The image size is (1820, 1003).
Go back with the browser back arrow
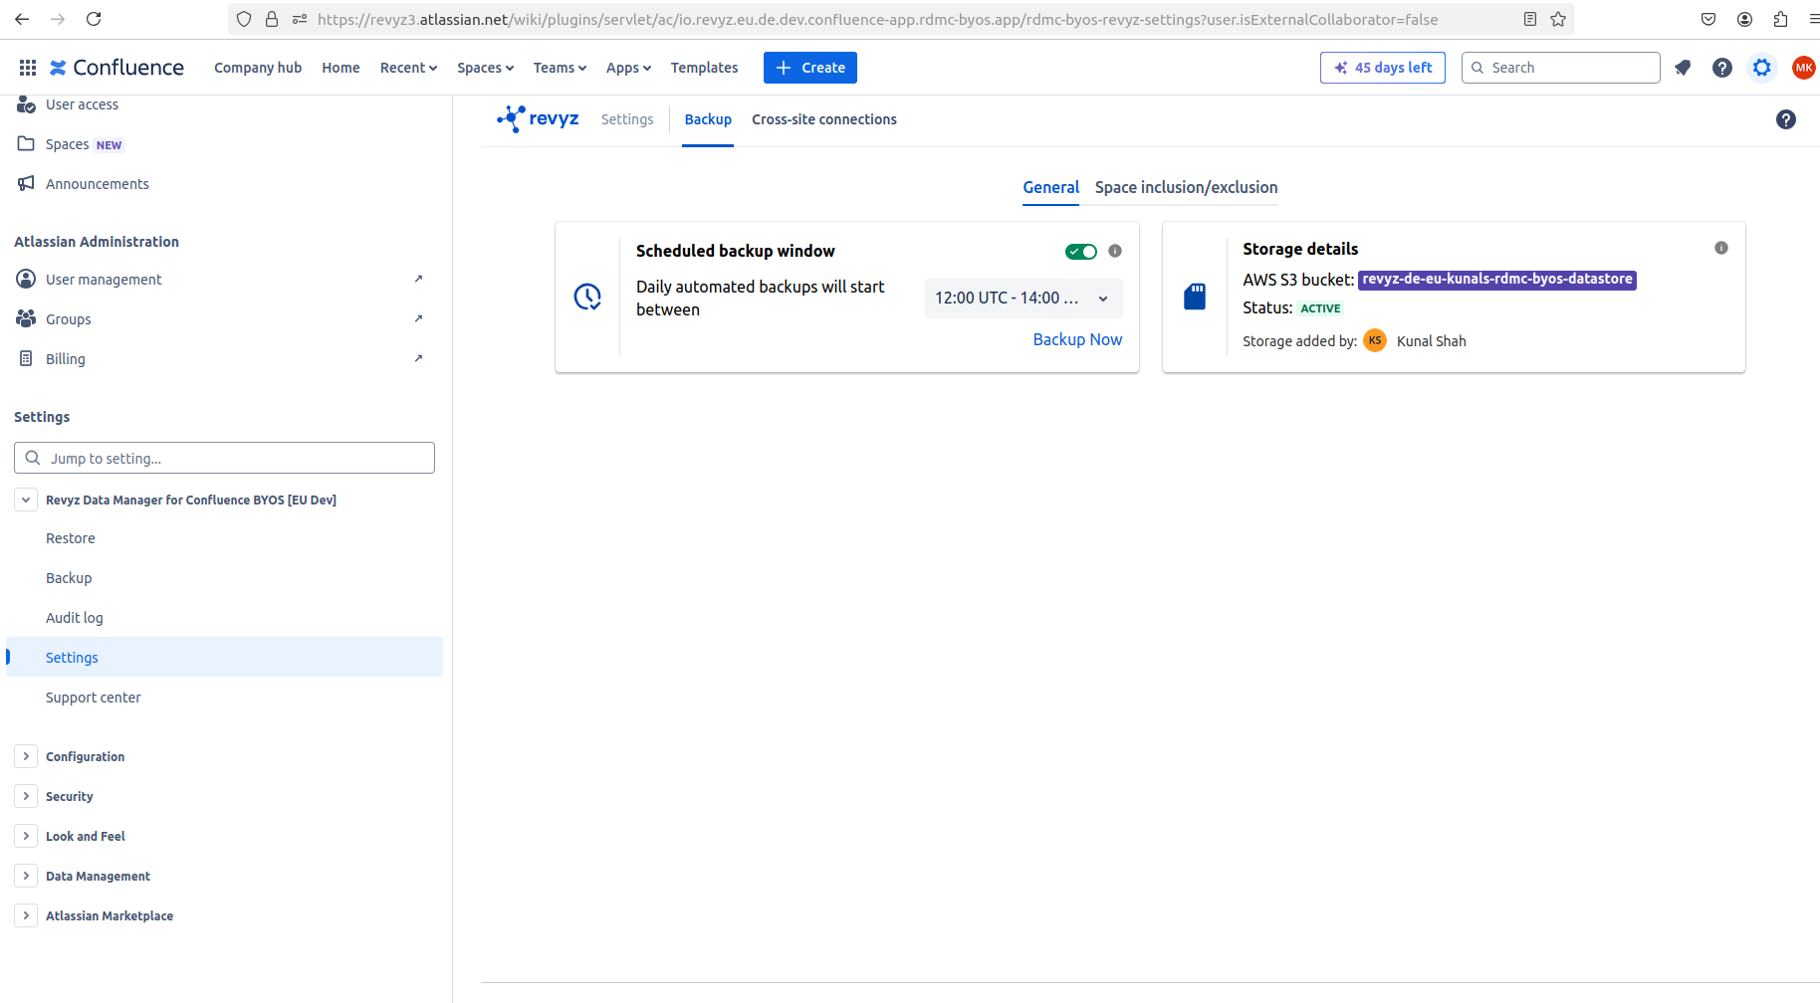tap(22, 19)
